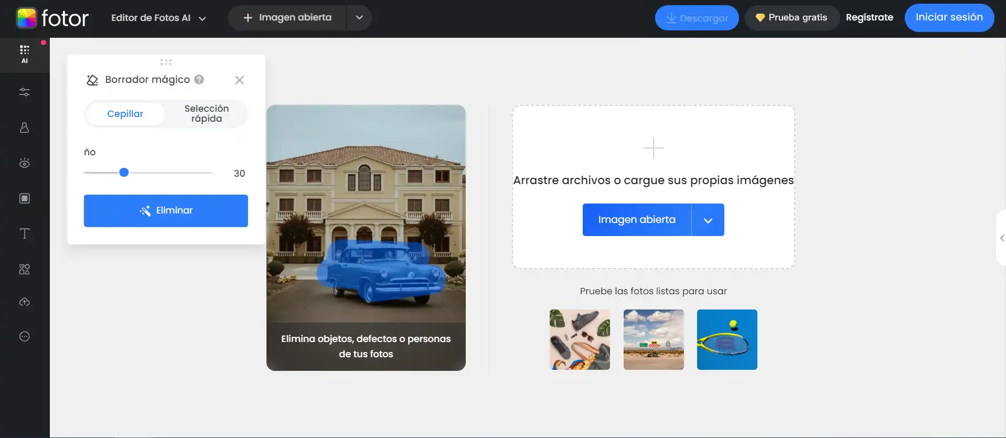Expand the top bar Imagen abierta arrow
The image size is (1006, 438).
359,17
